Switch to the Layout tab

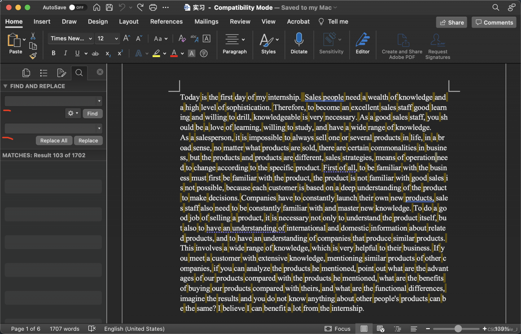pyautogui.click(x=129, y=22)
